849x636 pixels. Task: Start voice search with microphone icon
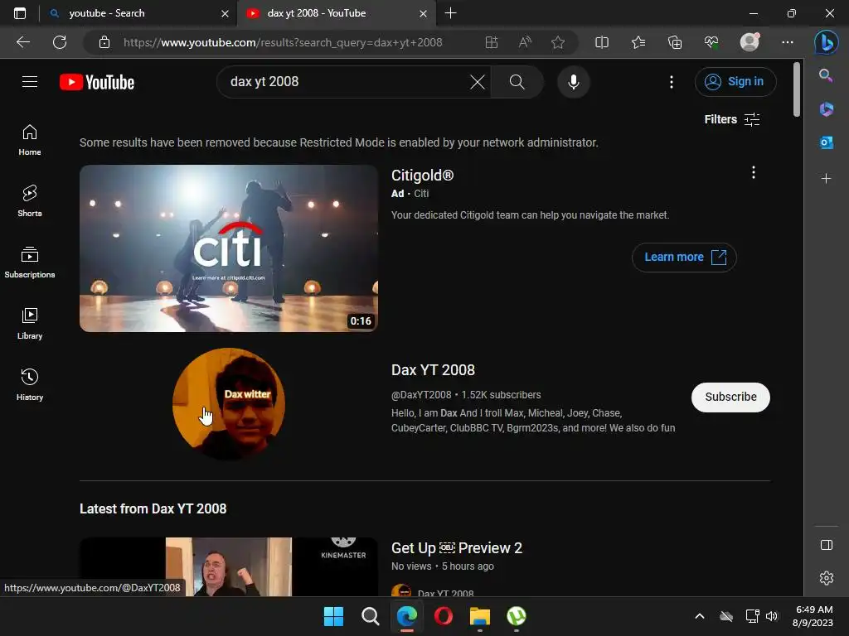[574, 82]
